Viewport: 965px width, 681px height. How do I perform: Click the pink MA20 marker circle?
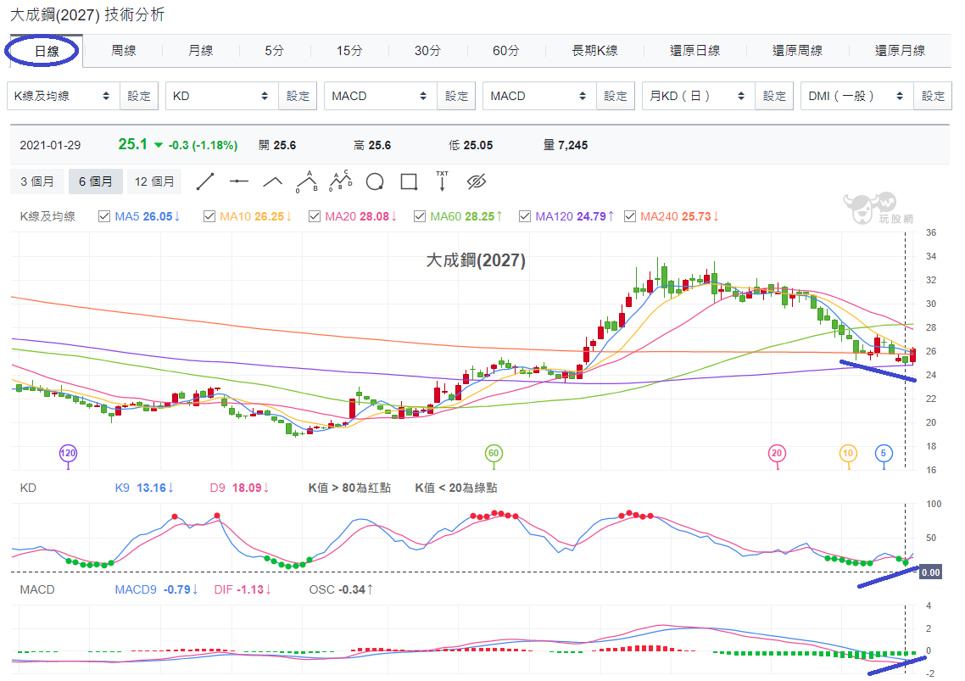777,453
